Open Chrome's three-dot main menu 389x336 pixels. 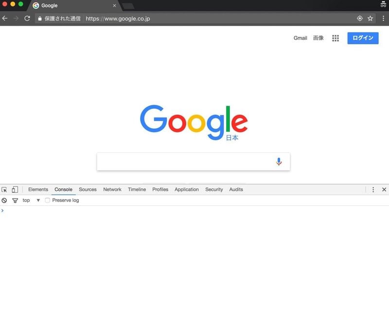click(x=383, y=18)
